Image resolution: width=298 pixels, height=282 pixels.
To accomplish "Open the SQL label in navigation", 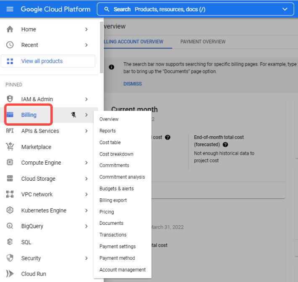I will click(x=26, y=242).
